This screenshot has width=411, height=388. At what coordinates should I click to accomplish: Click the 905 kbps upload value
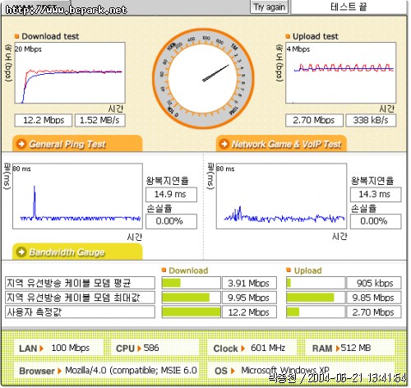374,283
